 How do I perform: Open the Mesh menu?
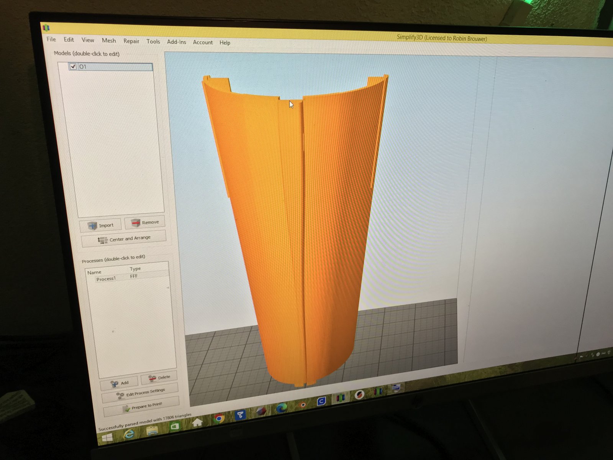[x=109, y=40]
